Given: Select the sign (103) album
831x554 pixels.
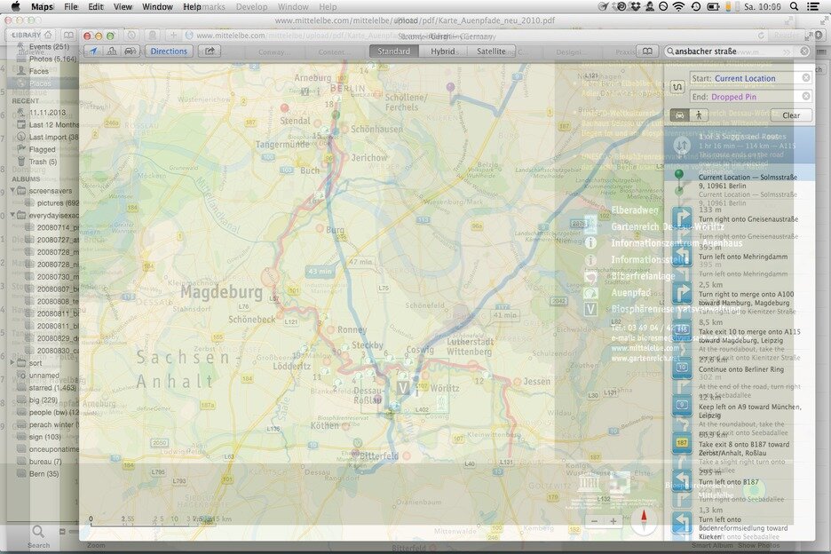Looking at the screenshot, I should pyautogui.click(x=44, y=437).
